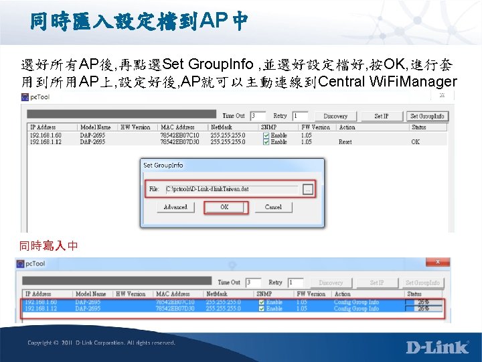Viewport: 482px width, 362px height.
Task: Click the Status column header in upper window
Action: tap(428, 127)
